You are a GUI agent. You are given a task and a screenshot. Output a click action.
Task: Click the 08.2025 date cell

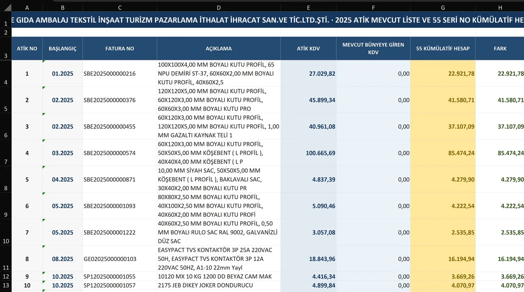click(x=63, y=259)
